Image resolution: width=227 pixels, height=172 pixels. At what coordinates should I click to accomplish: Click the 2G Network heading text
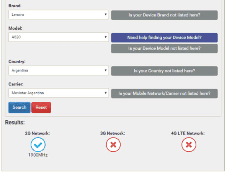(x=38, y=133)
